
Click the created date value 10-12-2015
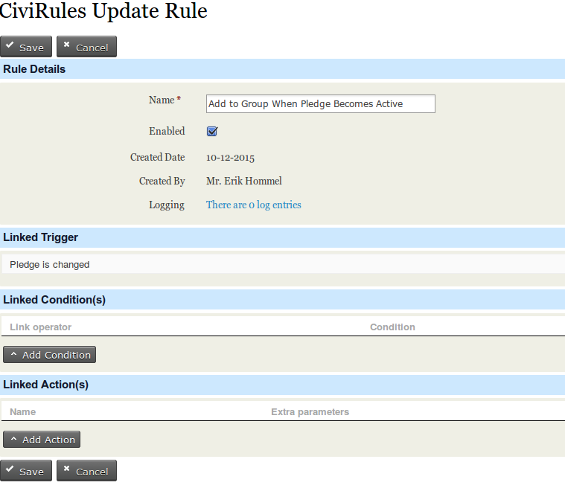(x=230, y=157)
